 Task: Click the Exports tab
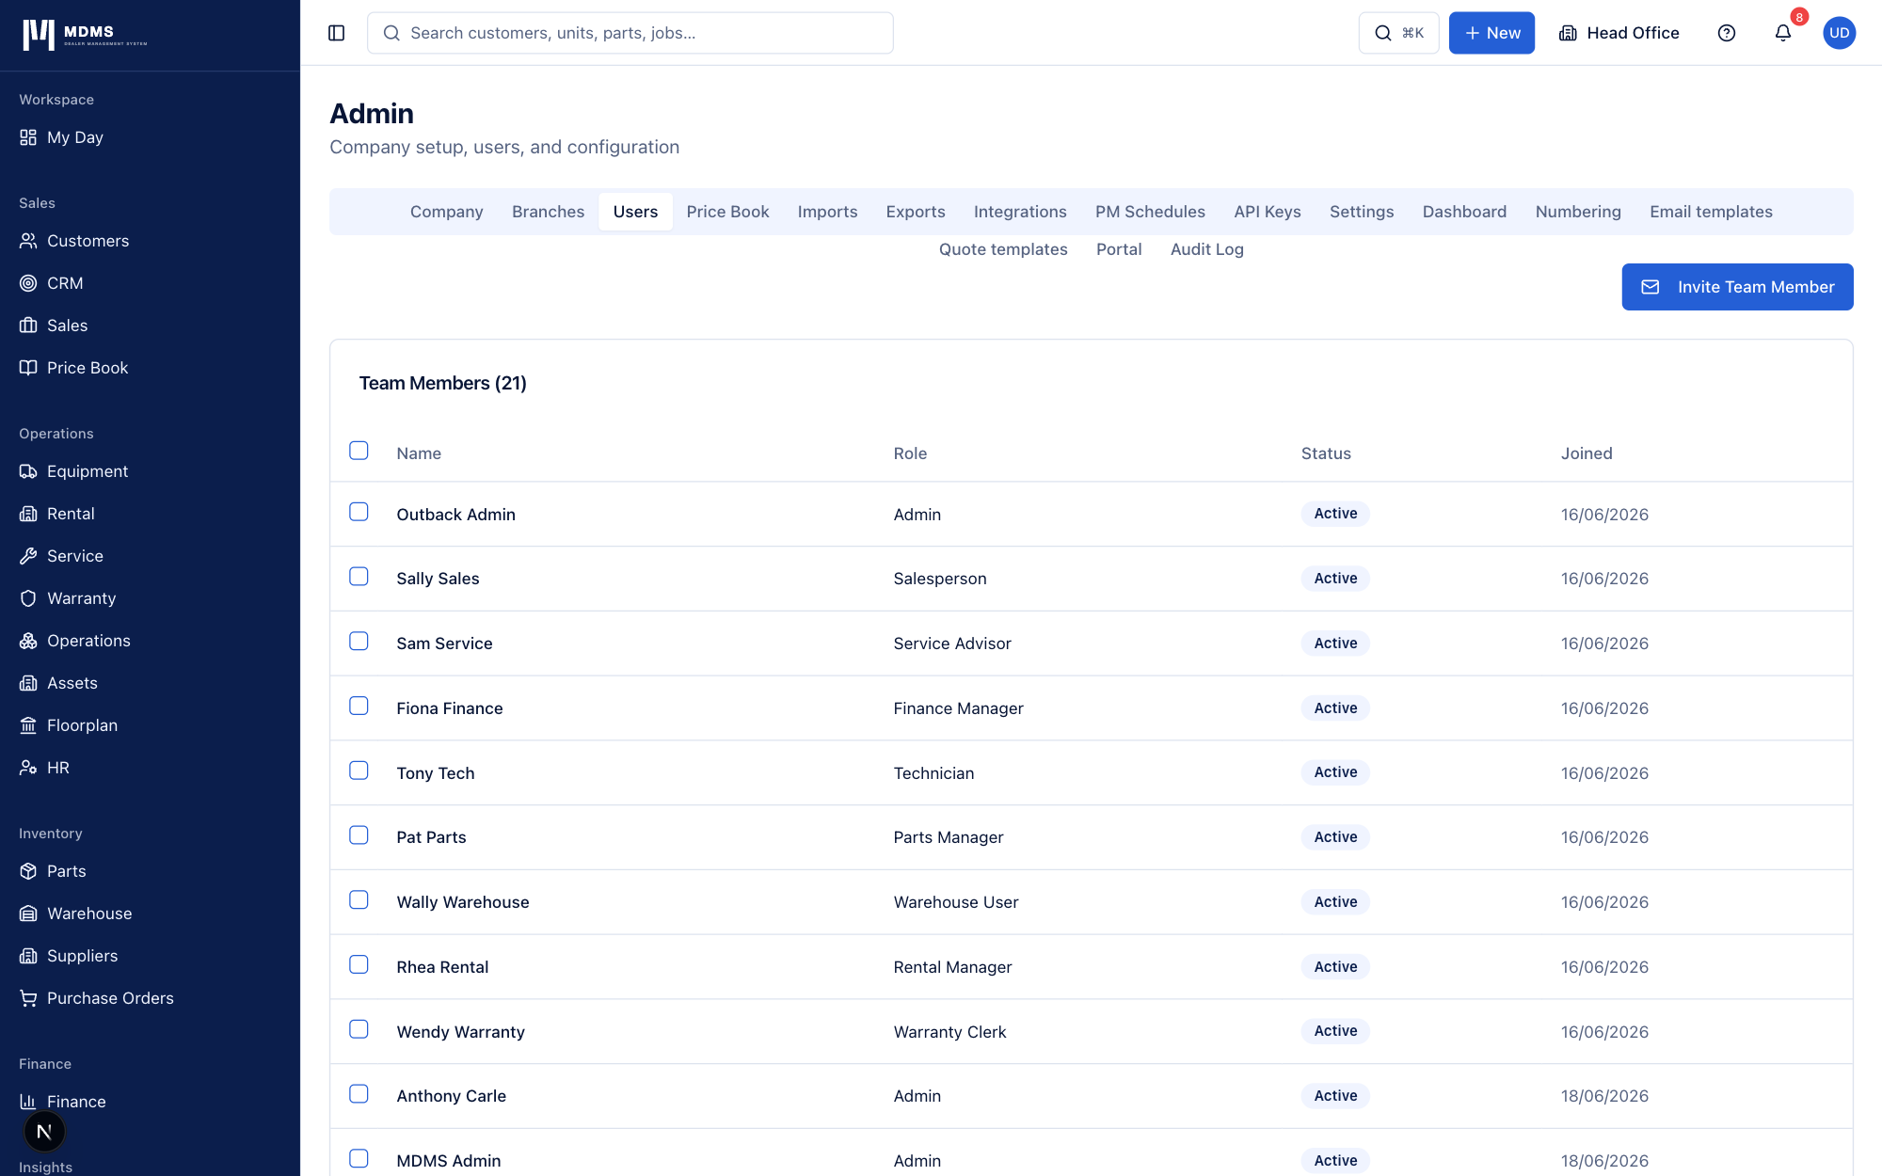[916, 212]
